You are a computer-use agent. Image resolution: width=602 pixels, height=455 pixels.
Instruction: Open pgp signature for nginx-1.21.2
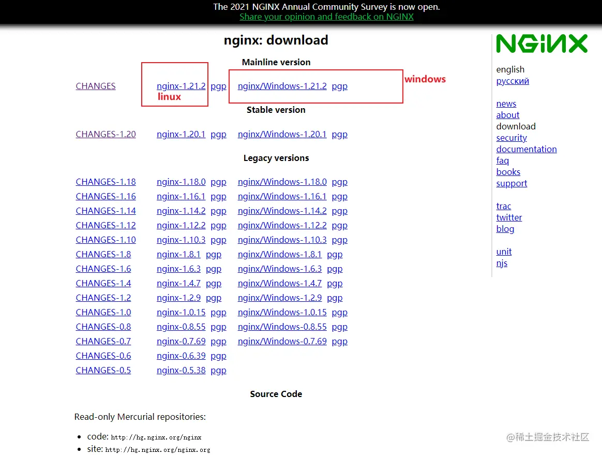(218, 86)
